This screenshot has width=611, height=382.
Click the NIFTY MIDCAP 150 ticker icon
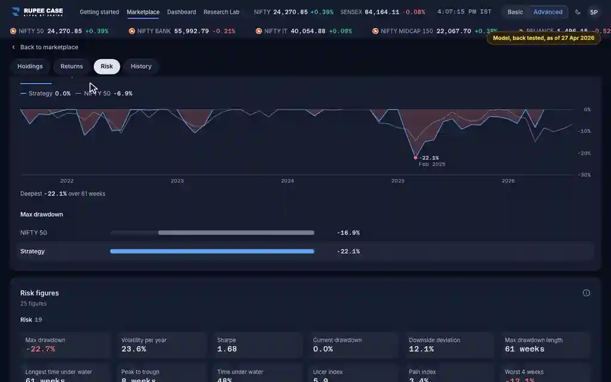coord(375,31)
